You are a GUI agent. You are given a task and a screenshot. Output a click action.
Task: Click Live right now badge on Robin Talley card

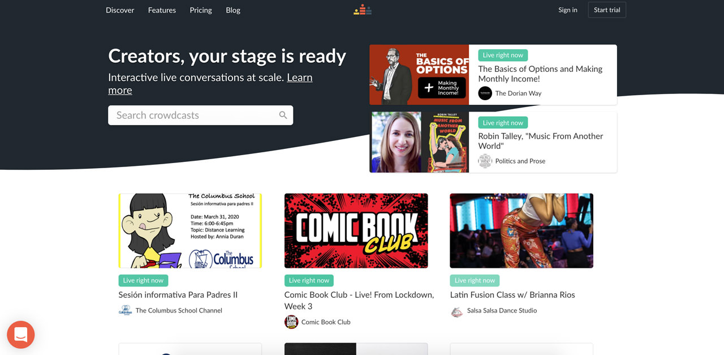(503, 123)
